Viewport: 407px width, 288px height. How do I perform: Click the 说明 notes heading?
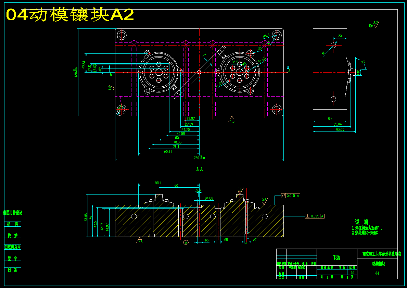point(361,222)
